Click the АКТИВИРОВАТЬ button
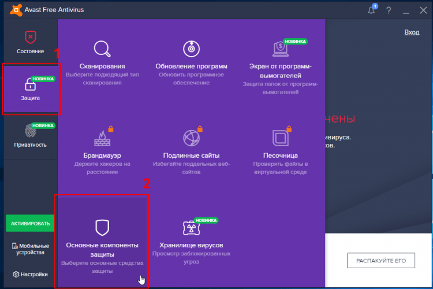Viewport: 433px width, 289px height. (30, 223)
